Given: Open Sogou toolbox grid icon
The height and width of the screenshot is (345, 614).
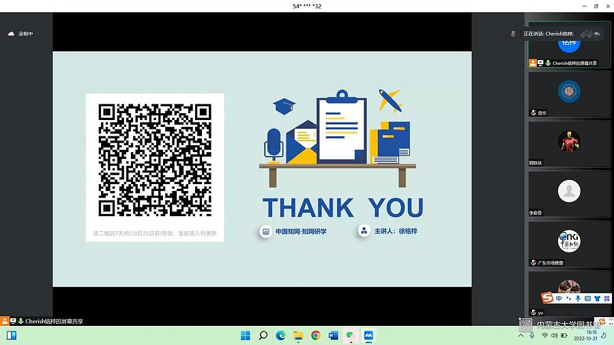Looking at the screenshot, I should pyautogui.click(x=606, y=299).
